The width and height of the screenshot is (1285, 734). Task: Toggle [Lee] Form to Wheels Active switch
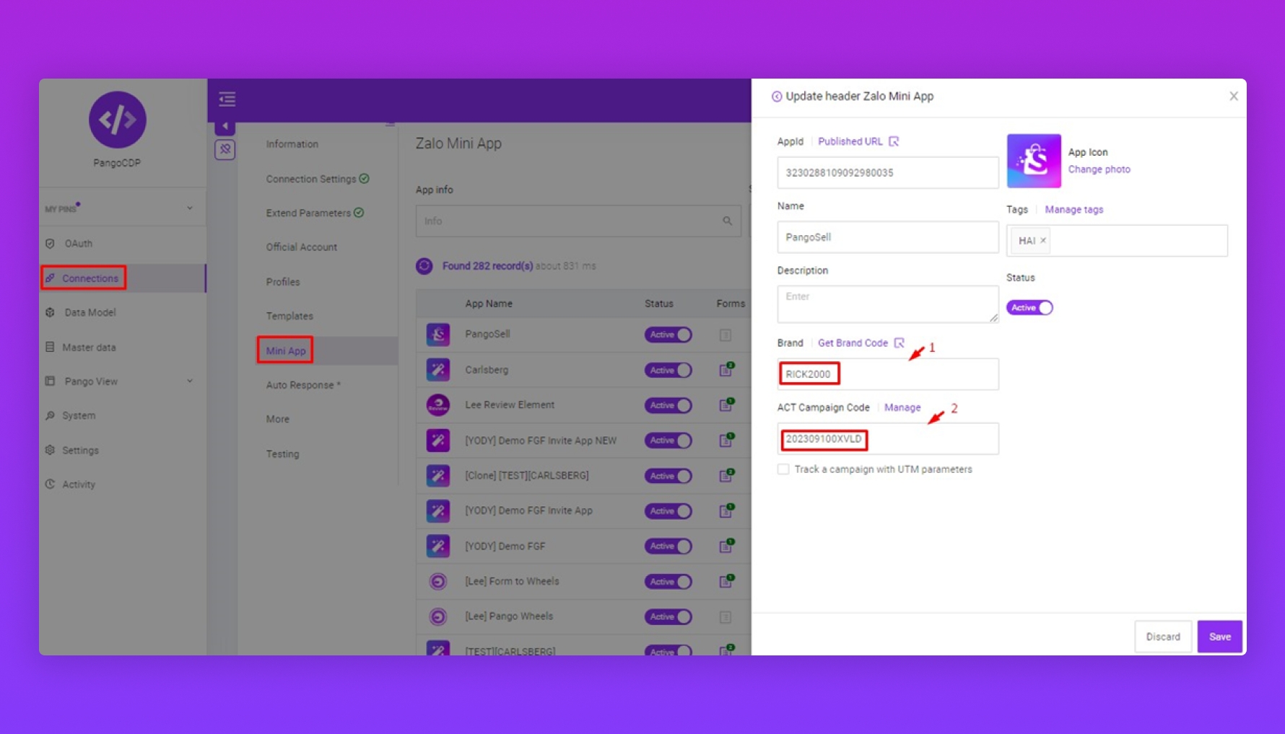coord(668,582)
